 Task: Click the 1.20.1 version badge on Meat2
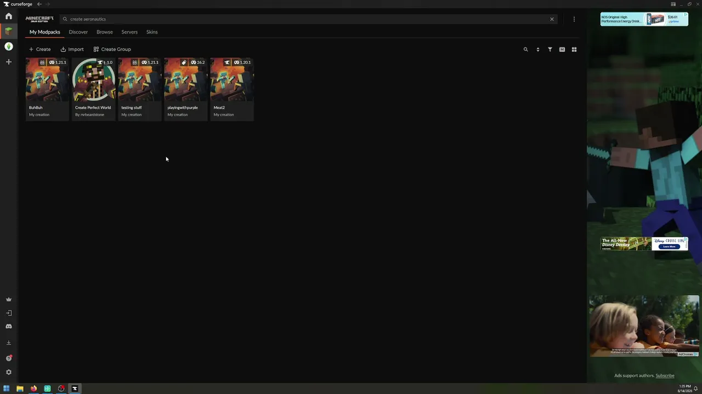coord(242,62)
